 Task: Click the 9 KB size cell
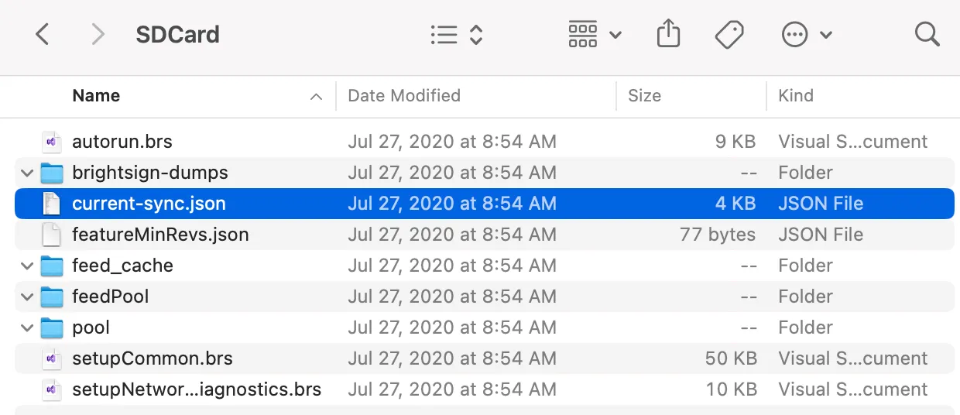(x=735, y=142)
